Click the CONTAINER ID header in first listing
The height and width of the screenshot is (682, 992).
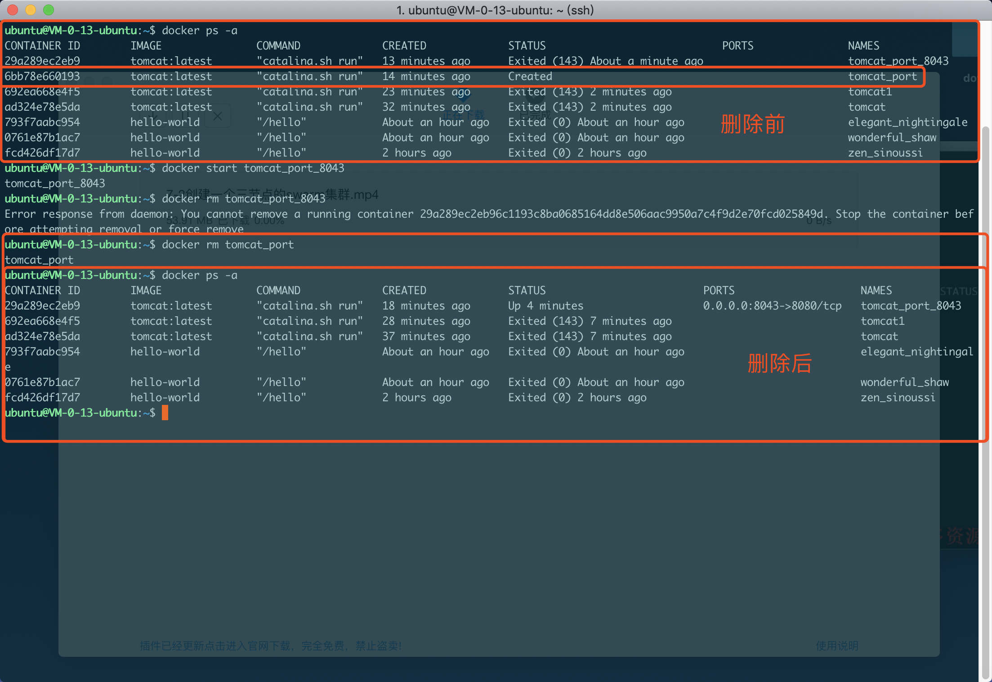tap(42, 45)
